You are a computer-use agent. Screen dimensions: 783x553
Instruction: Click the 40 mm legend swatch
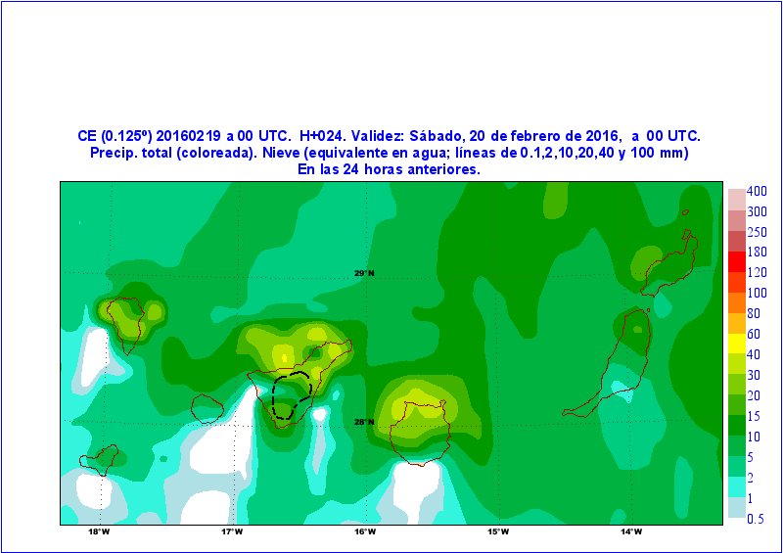tap(737, 363)
